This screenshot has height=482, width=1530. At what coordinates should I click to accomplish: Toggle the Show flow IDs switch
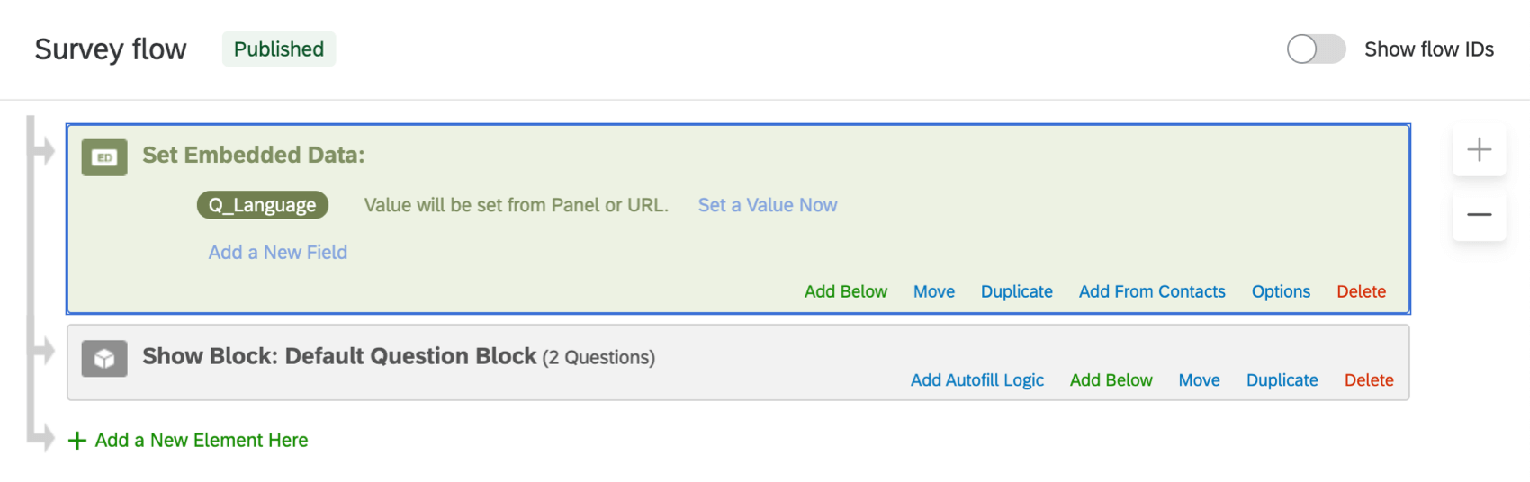pyautogui.click(x=1315, y=49)
